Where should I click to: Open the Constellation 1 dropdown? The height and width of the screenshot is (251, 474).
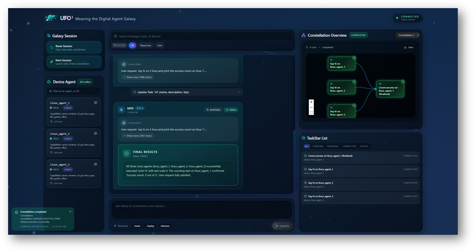click(408, 35)
